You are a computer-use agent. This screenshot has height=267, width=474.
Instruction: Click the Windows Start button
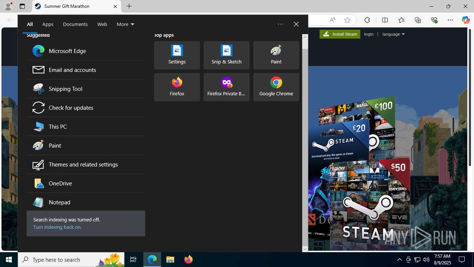tap(9, 260)
